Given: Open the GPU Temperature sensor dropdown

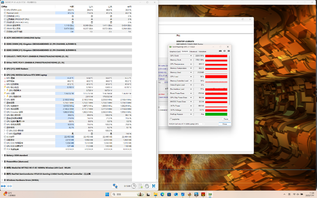Looking at the screenshot, I should click(191, 64).
